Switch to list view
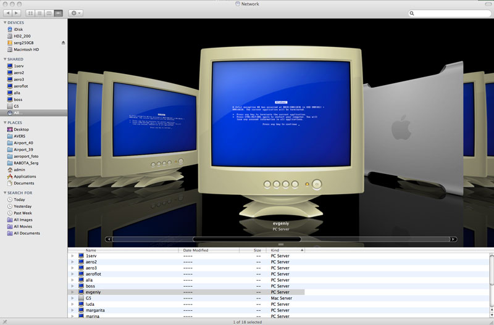The width and height of the screenshot is (494, 325). point(40,13)
